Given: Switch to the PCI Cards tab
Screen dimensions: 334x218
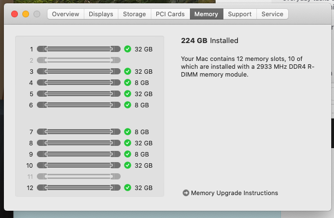Looking at the screenshot, I should pos(170,14).
